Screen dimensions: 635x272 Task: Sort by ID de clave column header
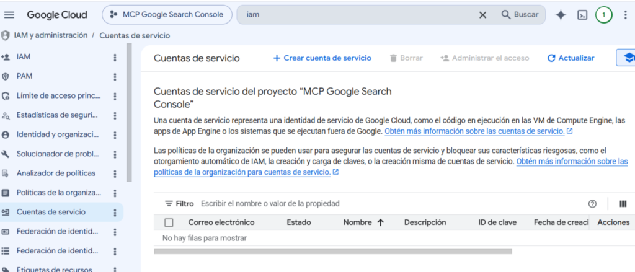pyautogui.click(x=497, y=222)
